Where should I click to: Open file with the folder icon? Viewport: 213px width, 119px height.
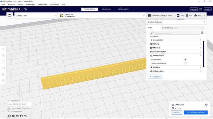point(10,16)
